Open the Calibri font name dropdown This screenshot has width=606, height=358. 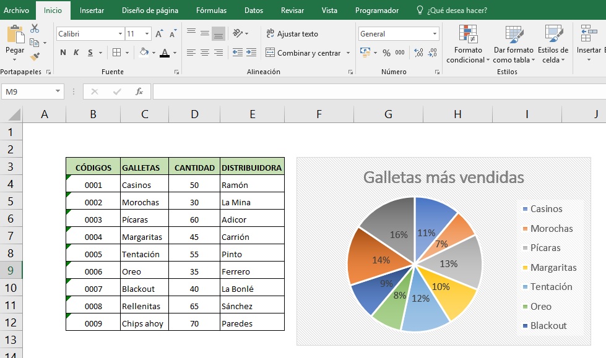pyautogui.click(x=119, y=34)
